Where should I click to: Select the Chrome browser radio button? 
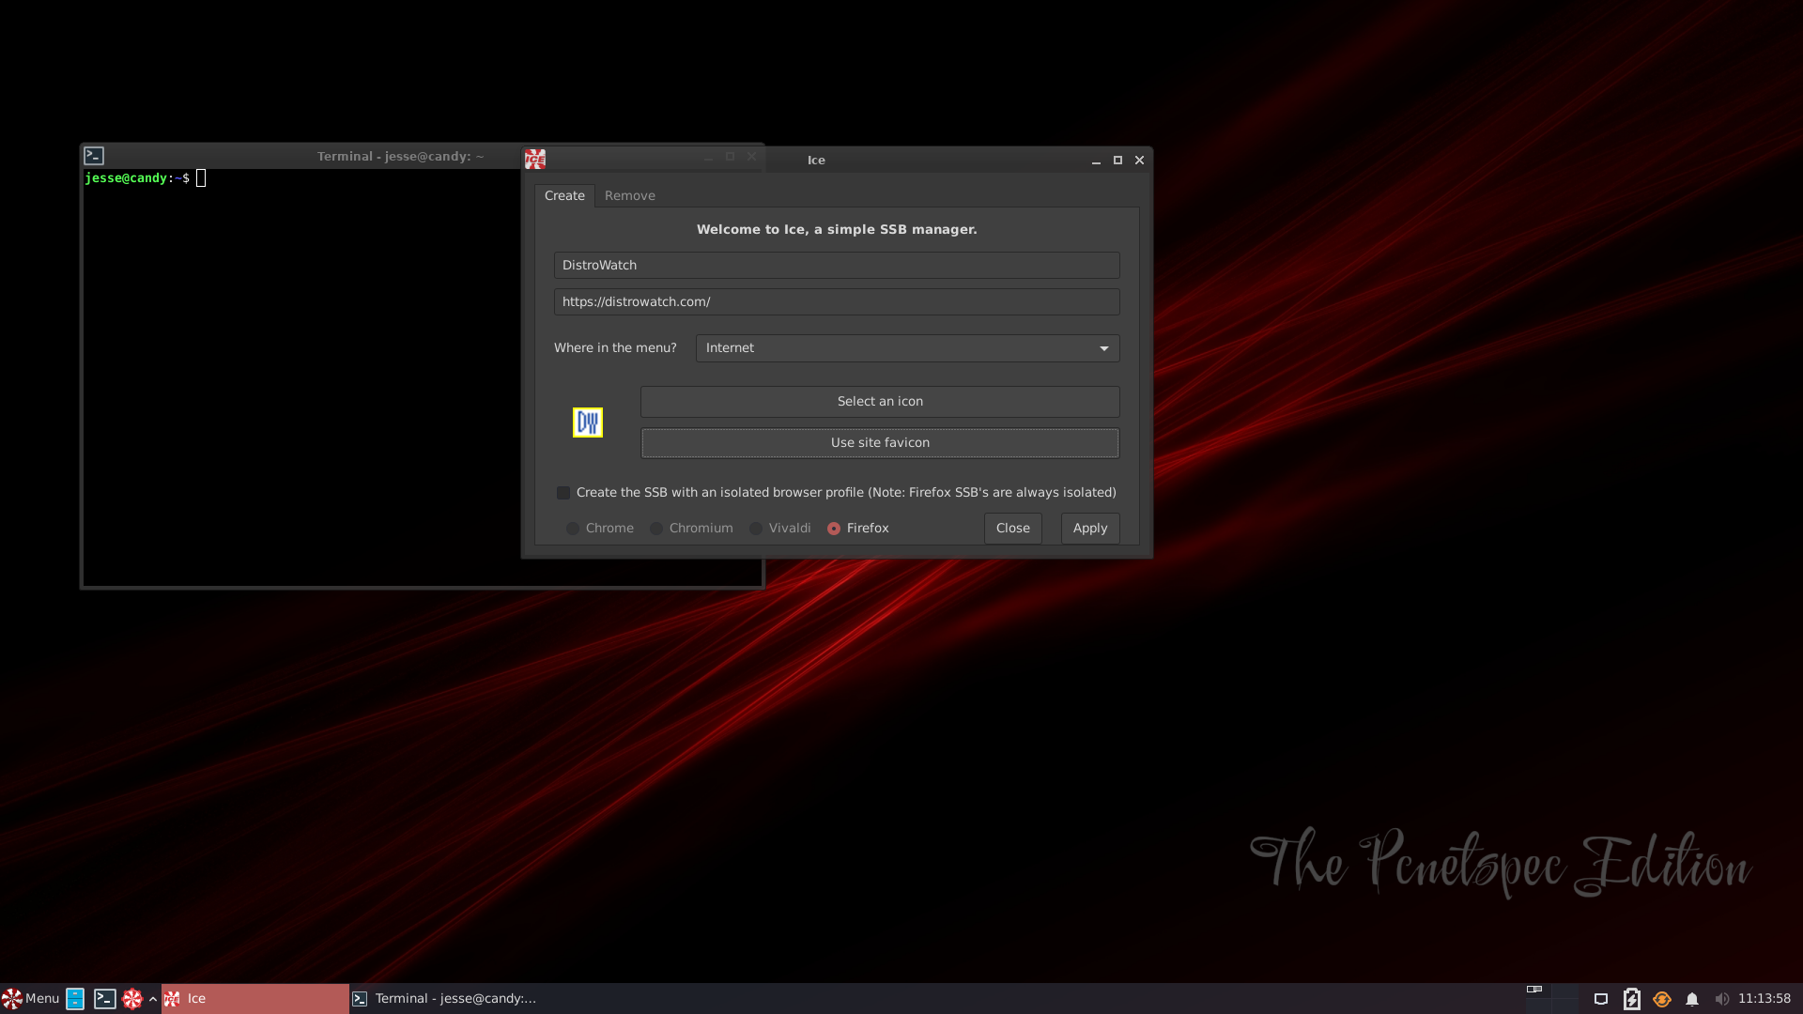coord(573,529)
